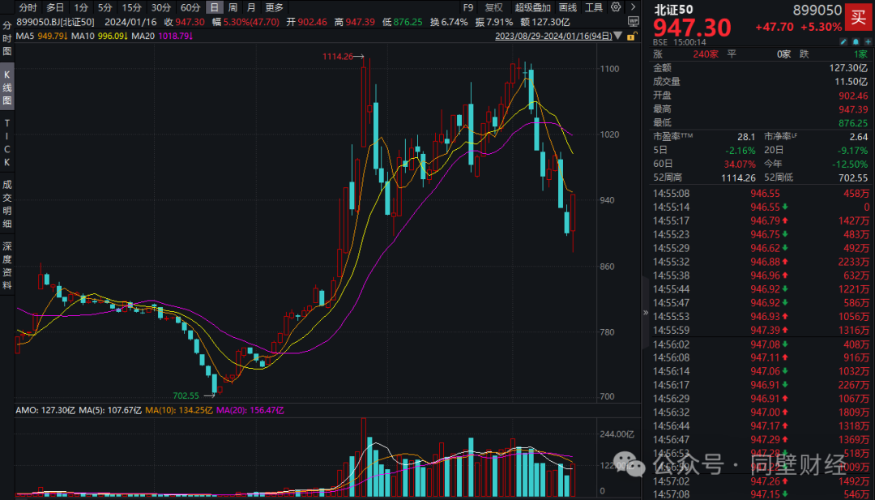Click the red 买 buy button
This screenshot has height=500, width=875.
tap(859, 17)
